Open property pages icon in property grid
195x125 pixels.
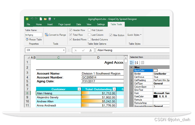click(x=142, y=63)
